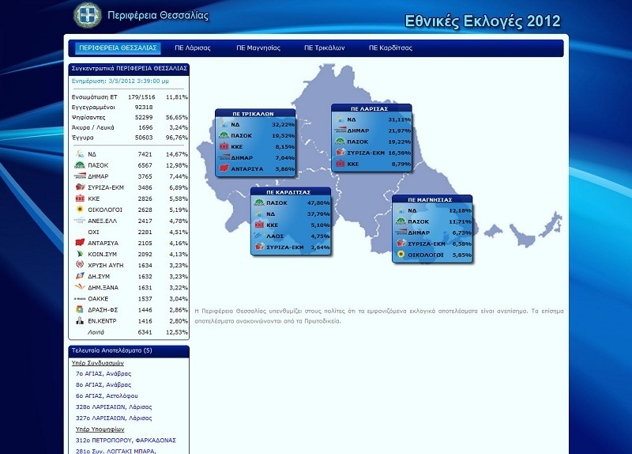Click the ΟΙΚΟΛΟΓΟΙ sunflower icon in summary list
Image resolution: width=632 pixels, height=454 pixels.
tap(80, 210)
